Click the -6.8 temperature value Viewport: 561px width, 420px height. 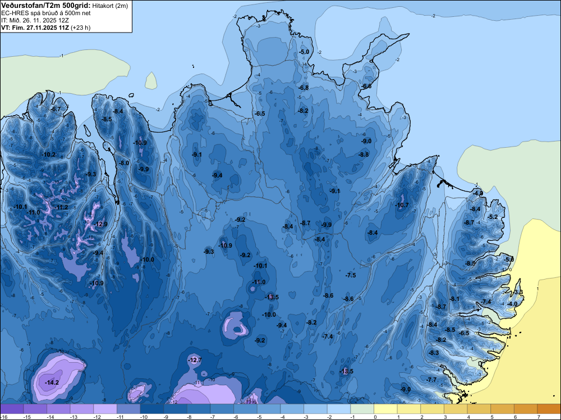click(304, 88)
